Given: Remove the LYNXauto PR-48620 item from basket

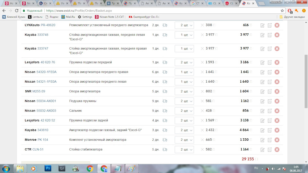Looking at the screenshot, I should coord(277,25).
